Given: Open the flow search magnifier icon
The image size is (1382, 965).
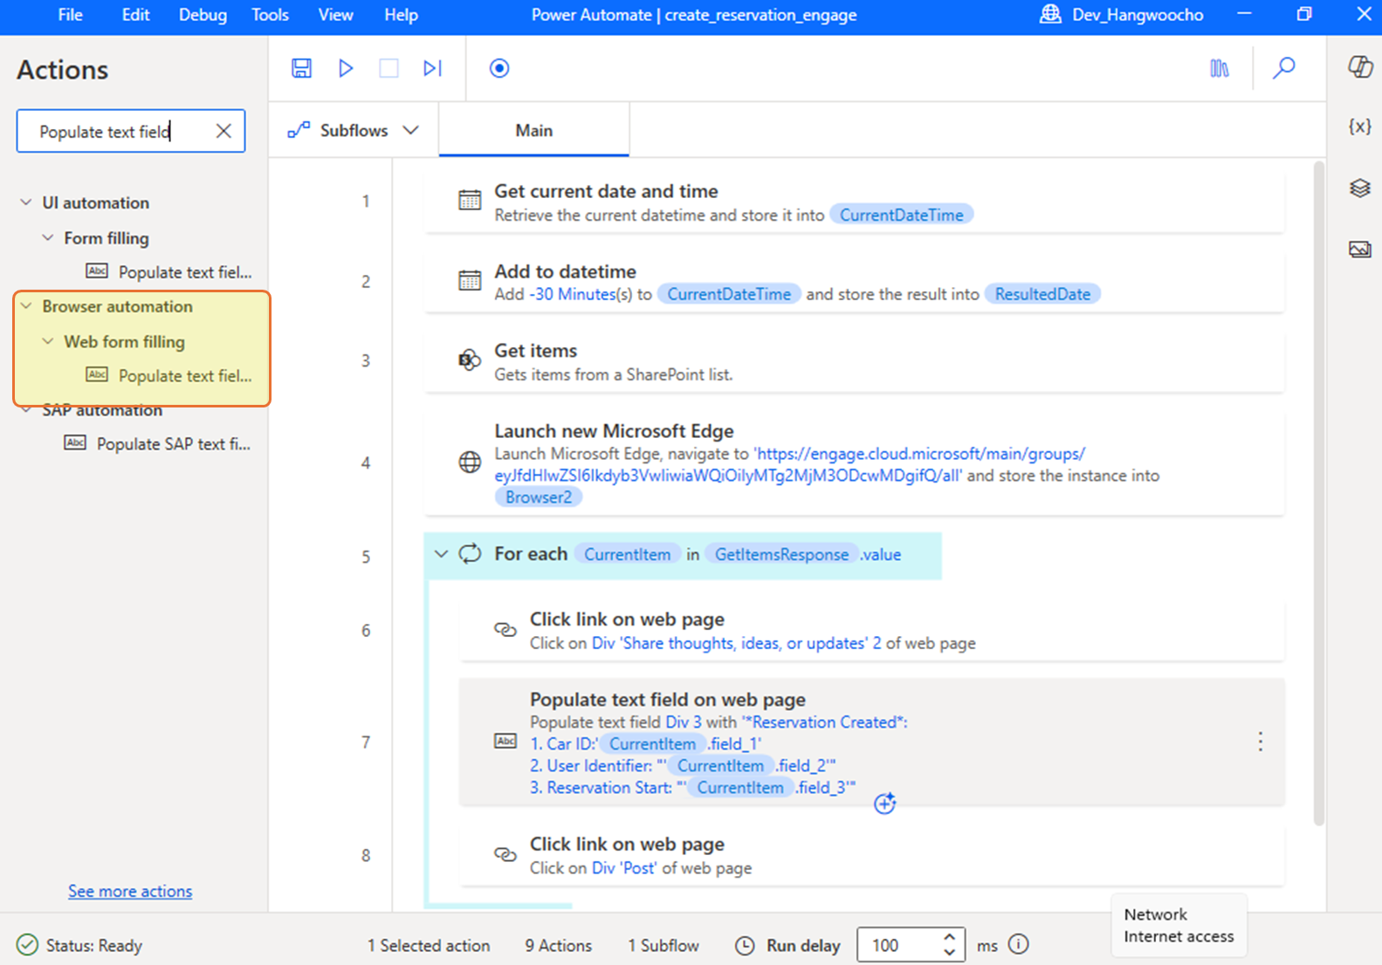Looking at the screenshot, I should (x=1283, y=68).
